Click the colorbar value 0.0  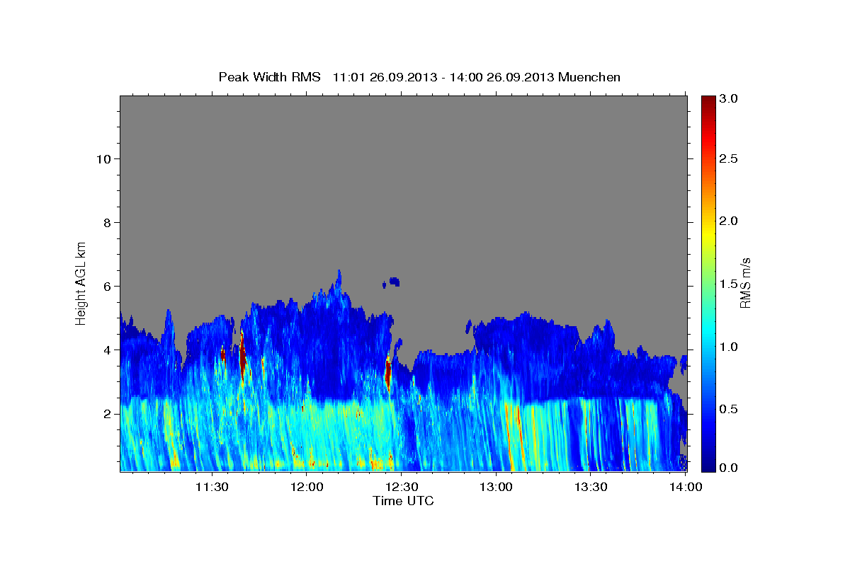coord(730,468)
